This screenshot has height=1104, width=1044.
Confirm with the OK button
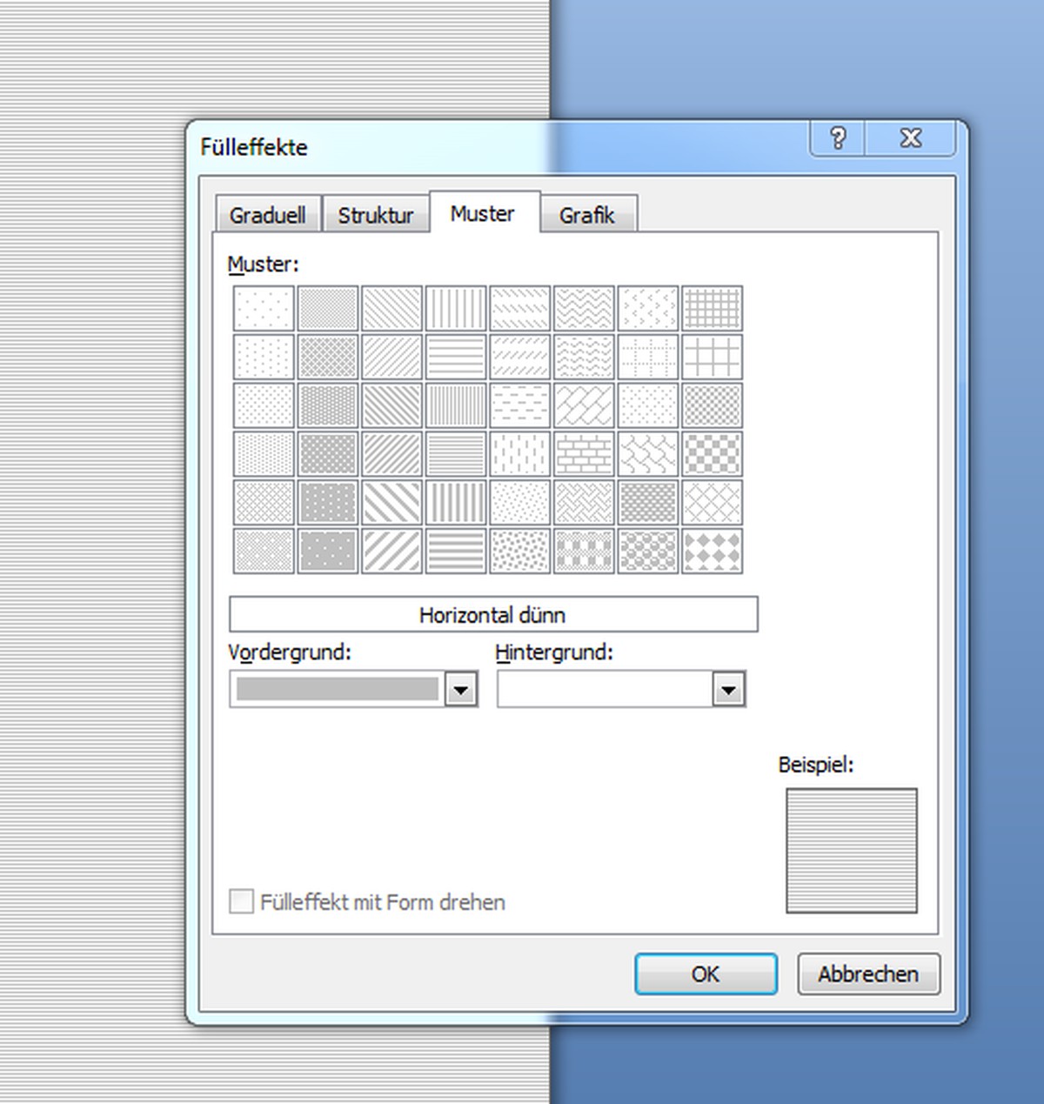coord(706,974)
